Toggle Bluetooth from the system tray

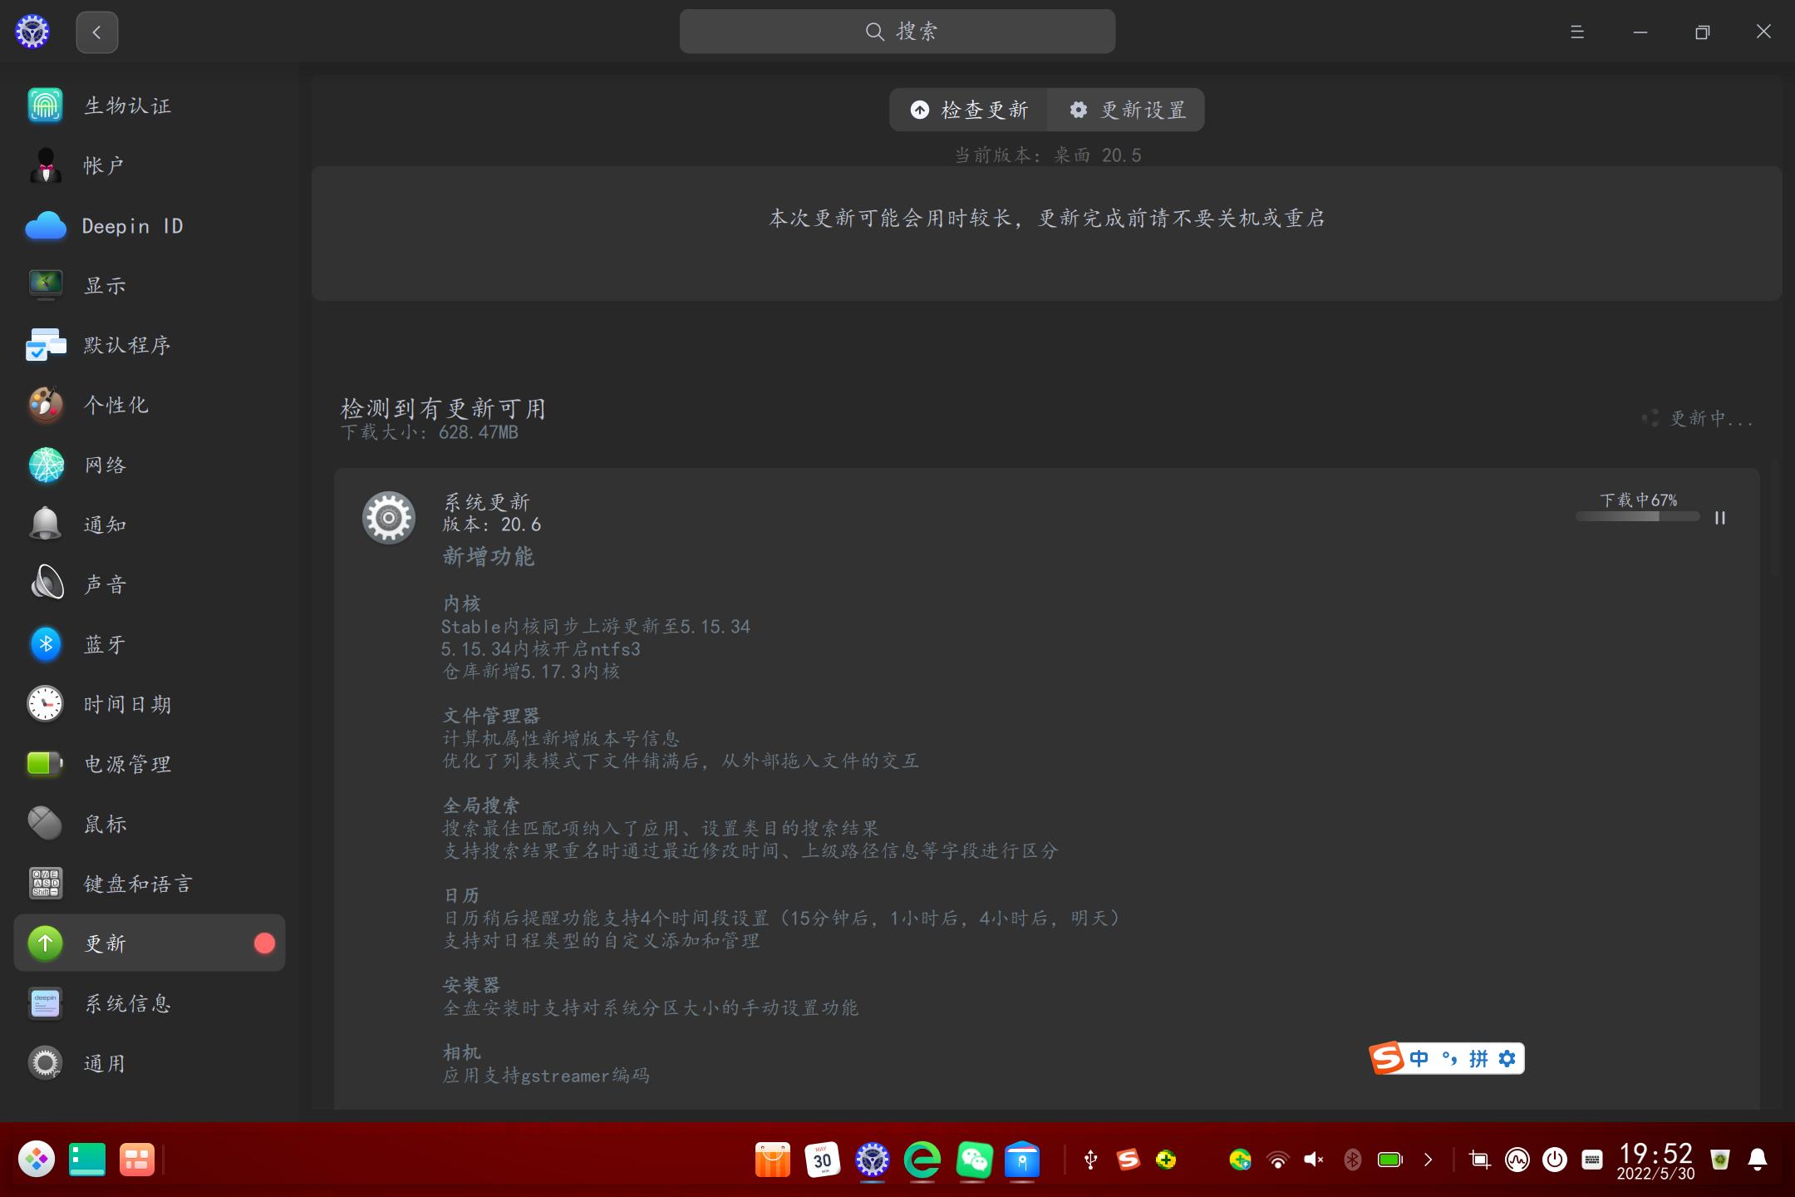pos(1353,1159)
